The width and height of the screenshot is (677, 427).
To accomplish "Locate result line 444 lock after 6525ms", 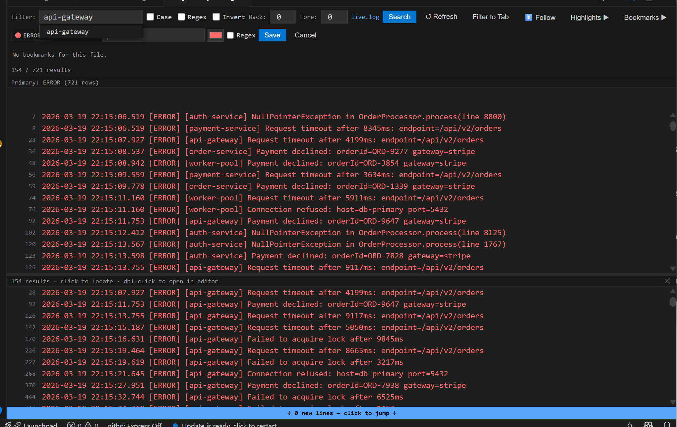I will (x=338, y=397).
